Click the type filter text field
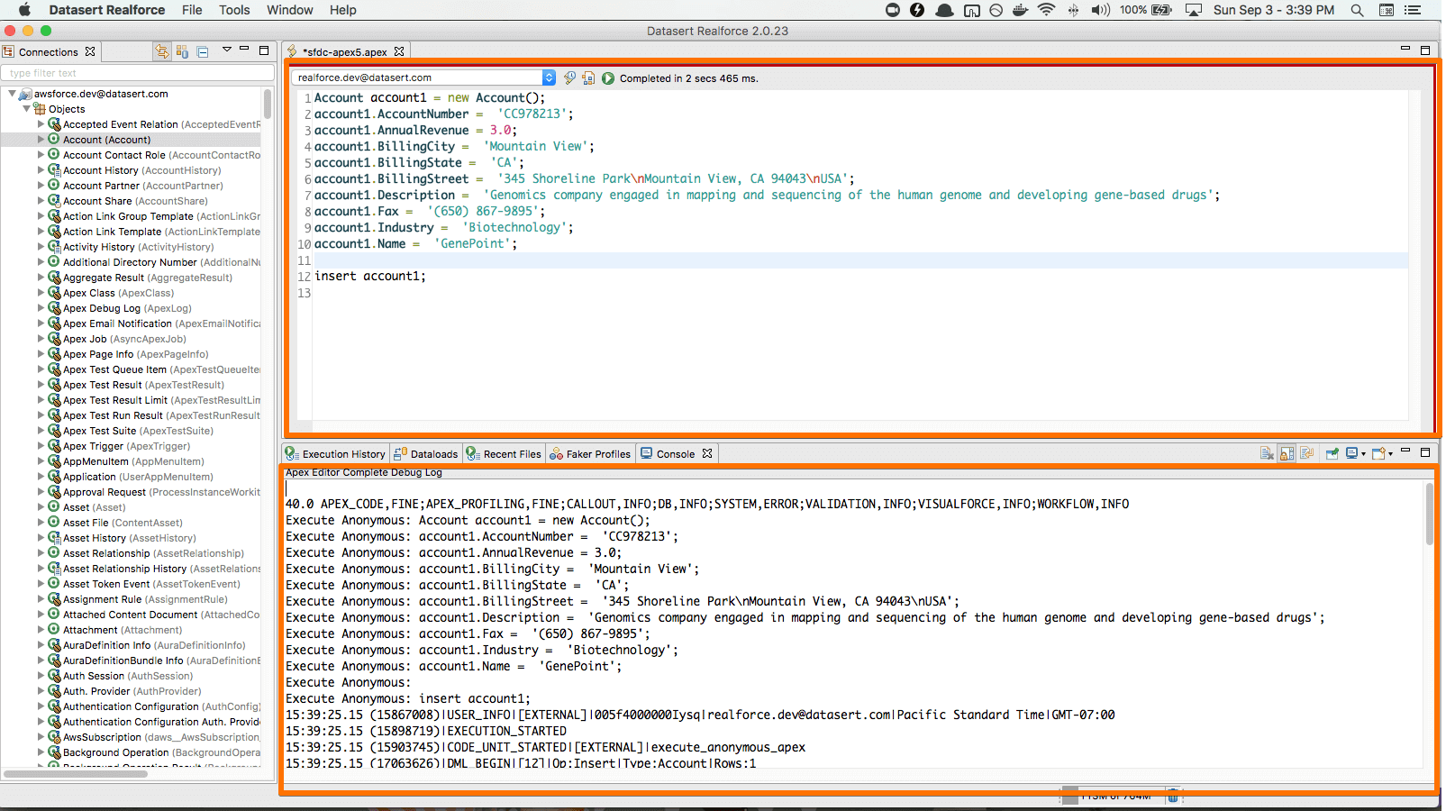Screen dimensions: 1446x811 (x=138, y=73)
